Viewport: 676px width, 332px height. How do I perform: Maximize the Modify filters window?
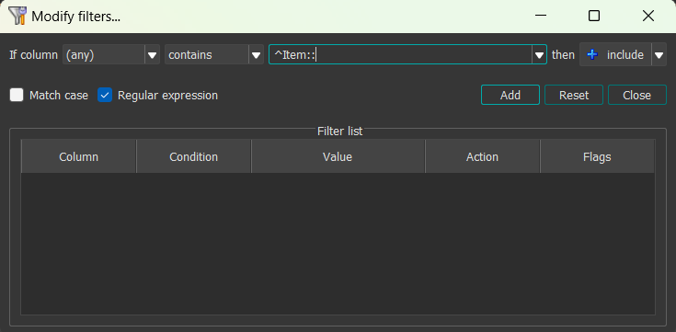coord(594,16)
